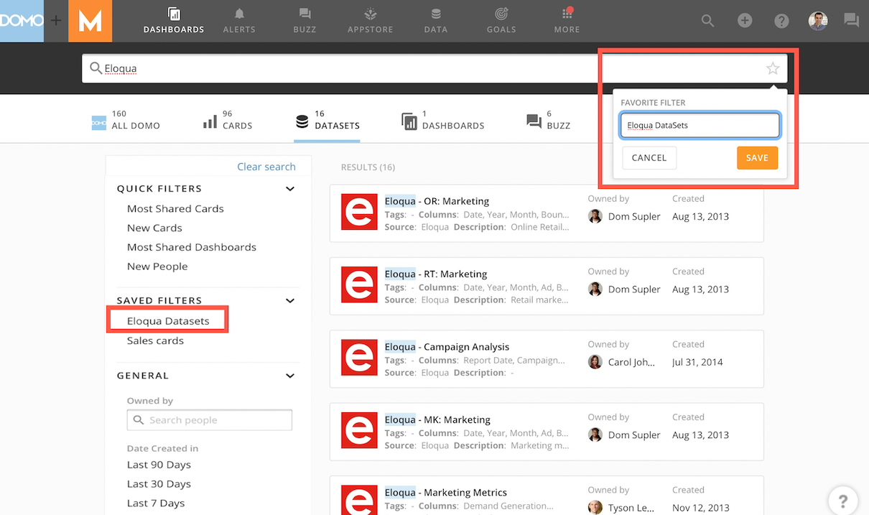869x515 pixels.
Task: Apply the New People quick filter
Action: point(157,266)
